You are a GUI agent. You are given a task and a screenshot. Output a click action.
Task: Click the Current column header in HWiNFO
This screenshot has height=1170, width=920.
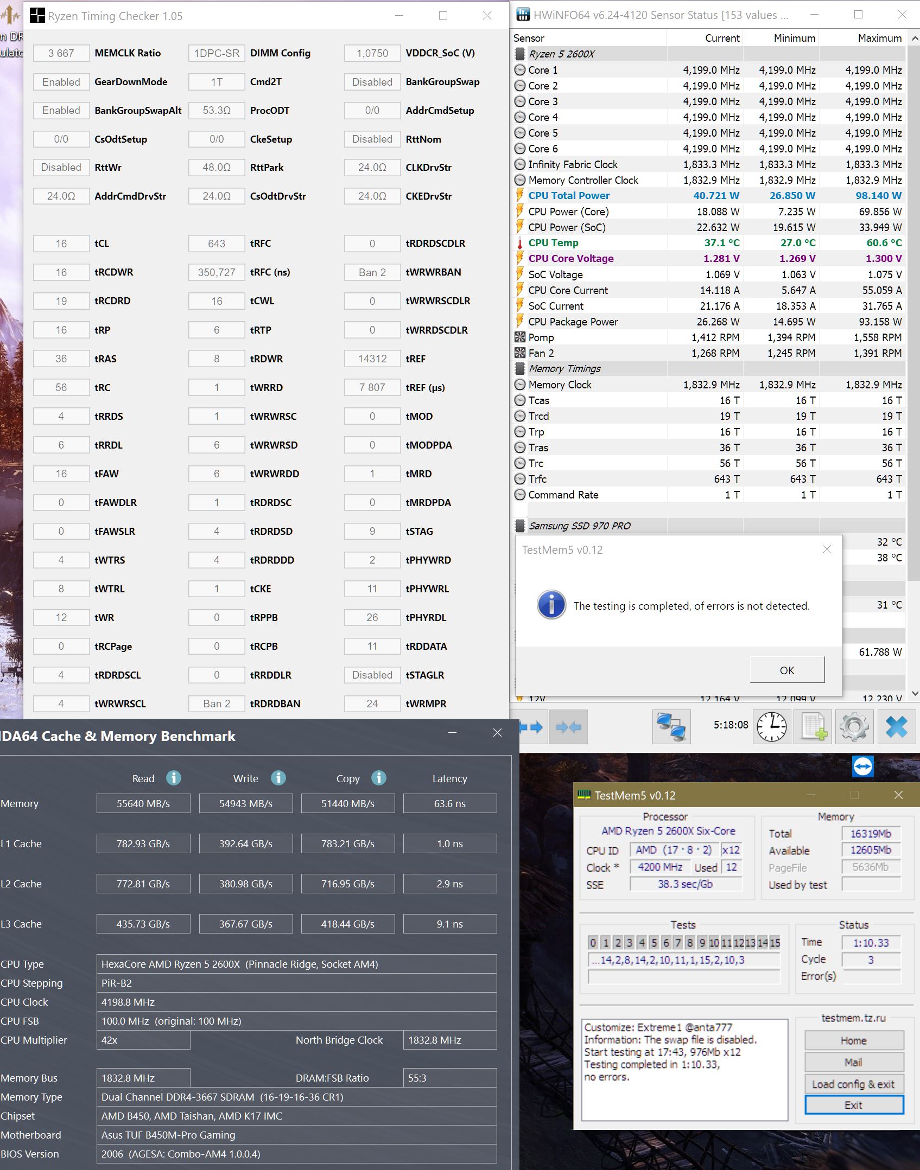pos(705,38)
